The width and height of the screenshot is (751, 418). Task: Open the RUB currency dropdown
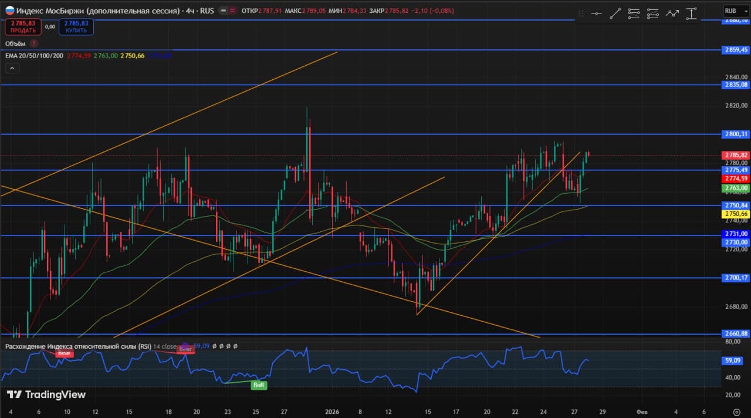pos(732,11)
